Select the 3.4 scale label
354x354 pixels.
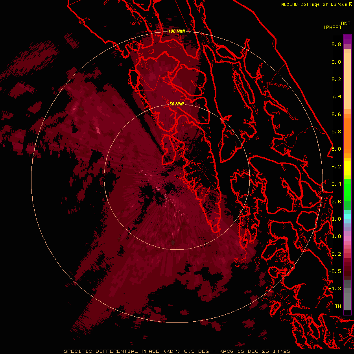(x=336, y=184)
